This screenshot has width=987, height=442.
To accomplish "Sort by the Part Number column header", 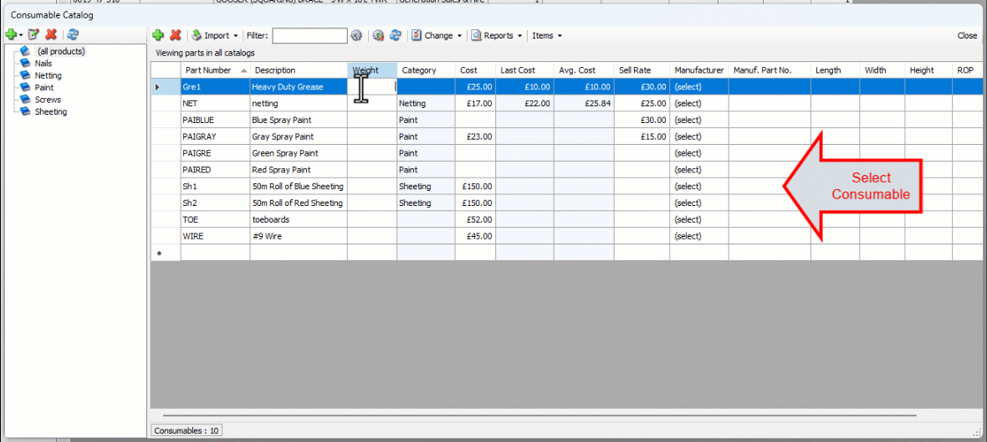I will pos(209,70).
